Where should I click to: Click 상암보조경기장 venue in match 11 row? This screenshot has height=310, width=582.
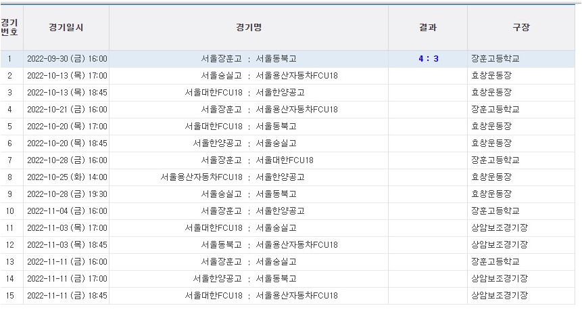(500, 228)
